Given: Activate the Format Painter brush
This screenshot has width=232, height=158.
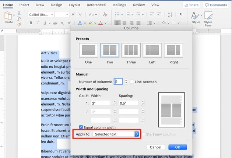Looking at the screenshot, I should [19, 24].
